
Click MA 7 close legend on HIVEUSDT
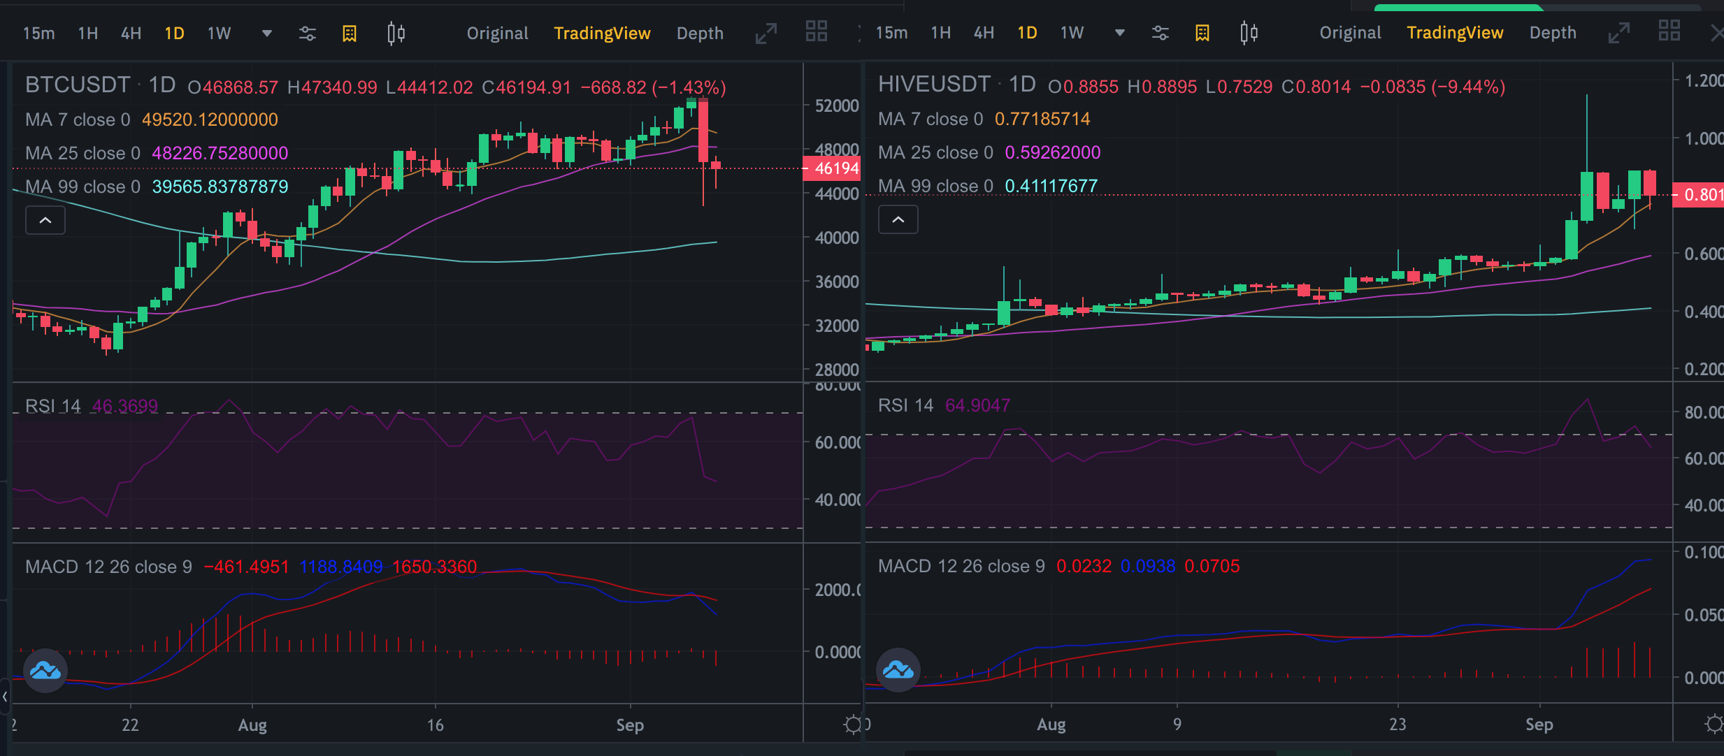tap(931, 119)
